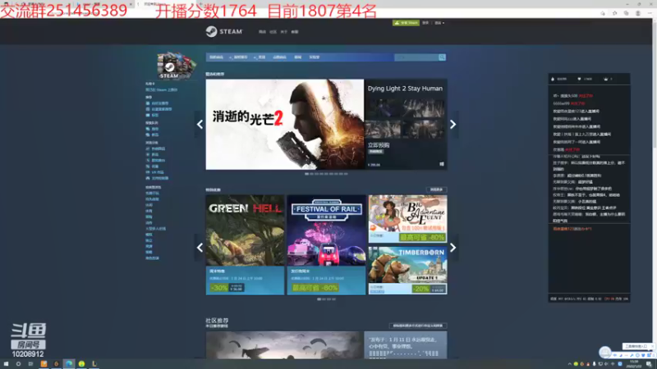Go to previous specials page arrow
This screenshot has height=369, width=657.
200,248
